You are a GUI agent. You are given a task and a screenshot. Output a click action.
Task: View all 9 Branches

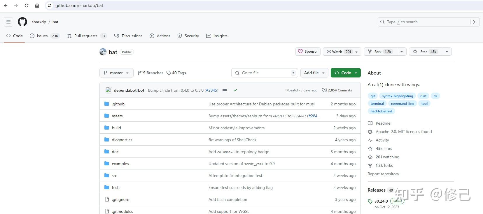(x=150, y=73)
